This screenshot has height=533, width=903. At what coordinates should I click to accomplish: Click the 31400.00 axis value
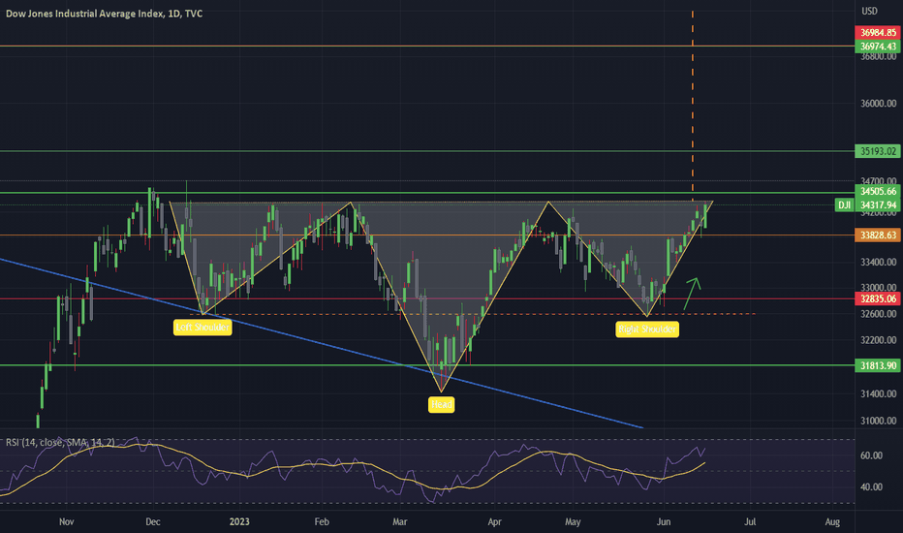tap(878, 394)
